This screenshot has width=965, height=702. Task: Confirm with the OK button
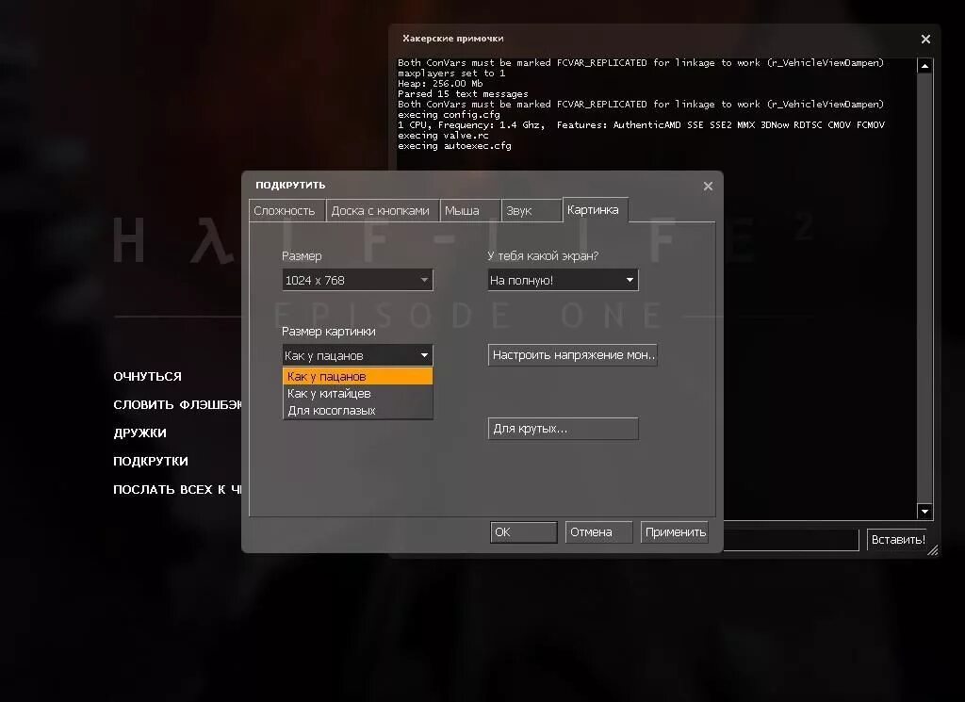point(524,532)
